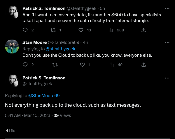View analytics showing 49 views
175x139 pixels.
click(111, 65)
